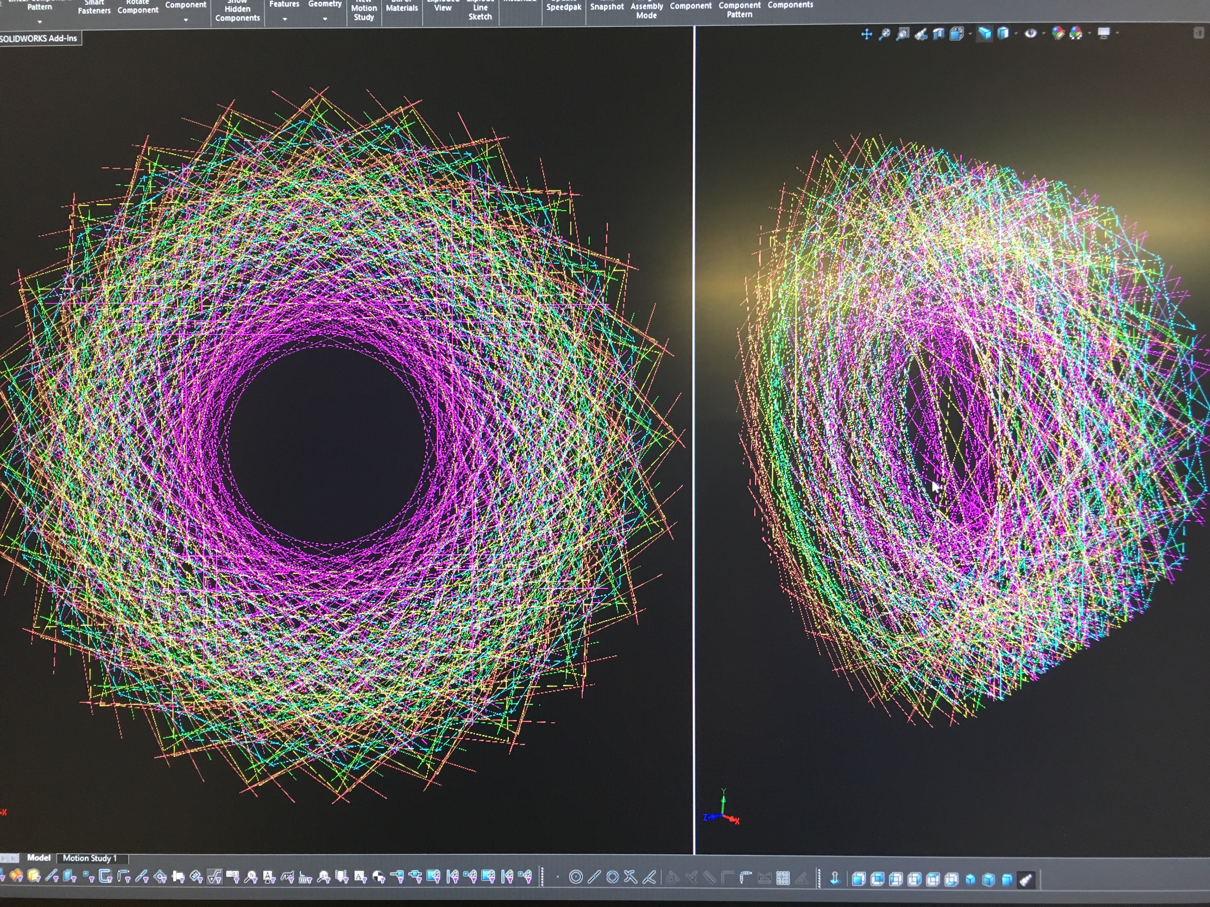This screenshot has width=1210, height=907.
Task: Open Bill of Materials command
Action: tap(402, 6)
